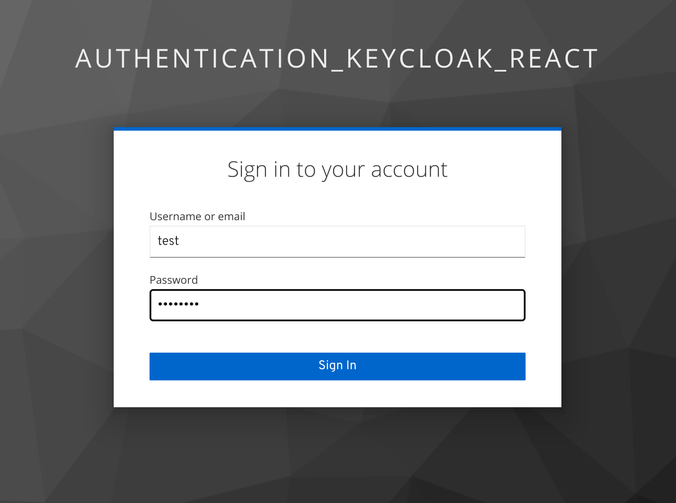
Task: Focus the highlighted password input box
Action: (x=337, y=305)
